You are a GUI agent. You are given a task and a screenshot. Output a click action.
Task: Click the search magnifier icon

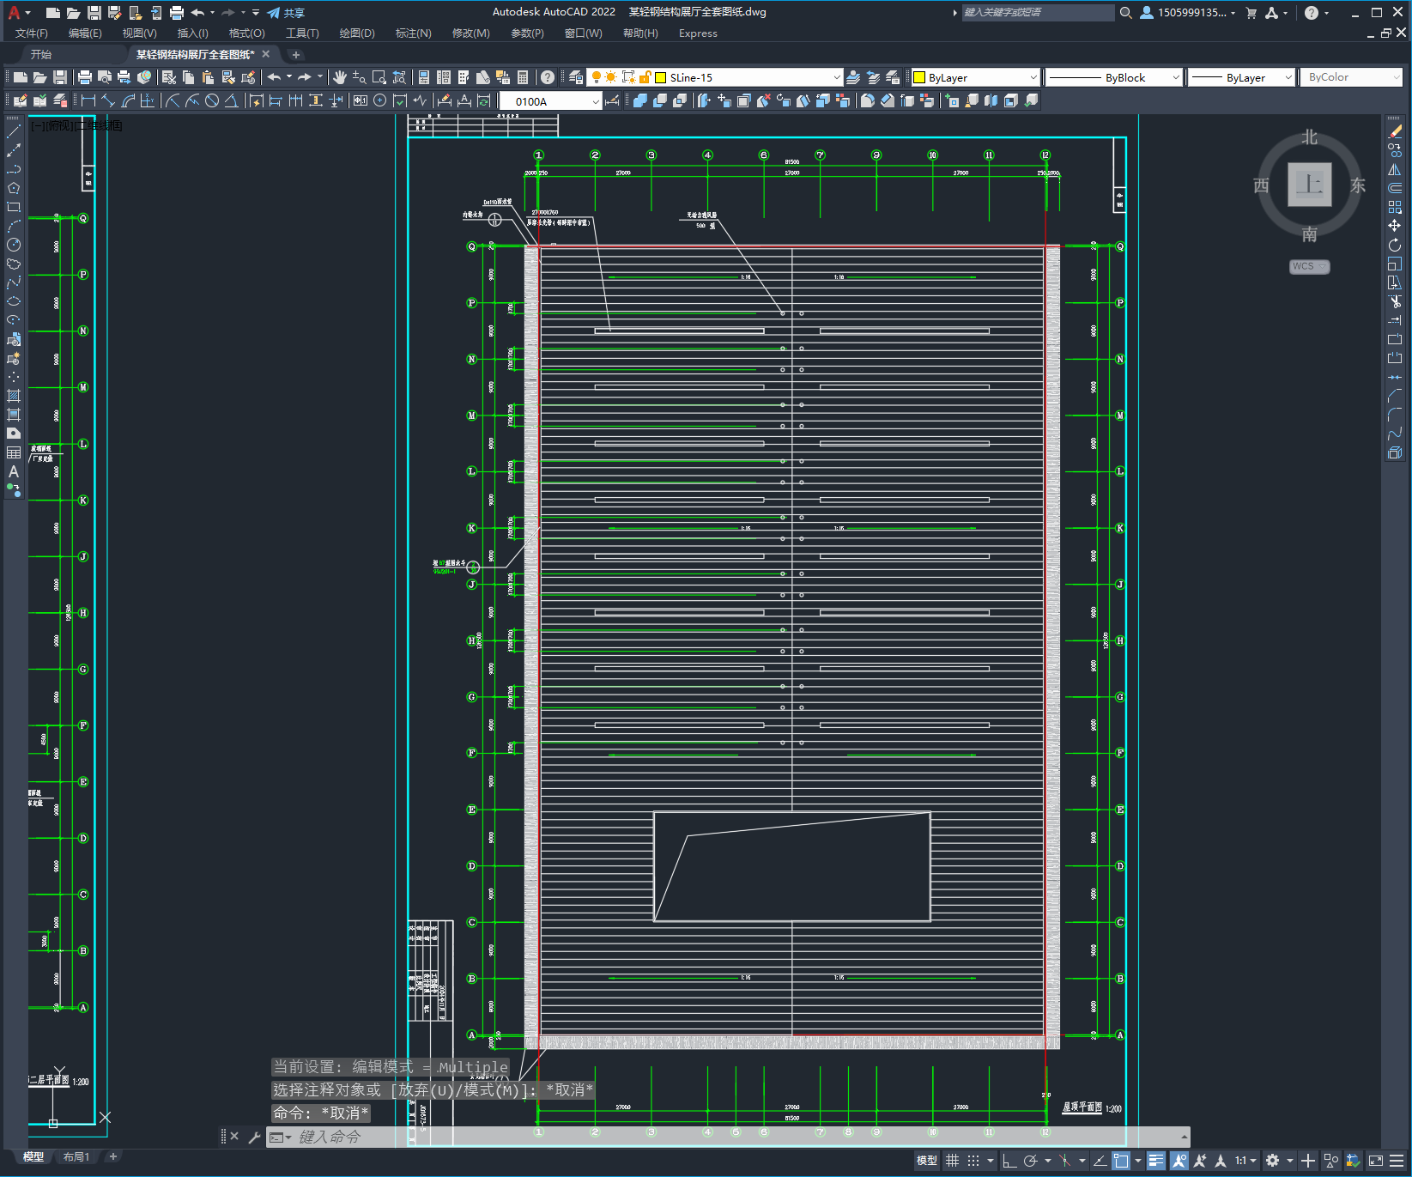[1126, 13]
